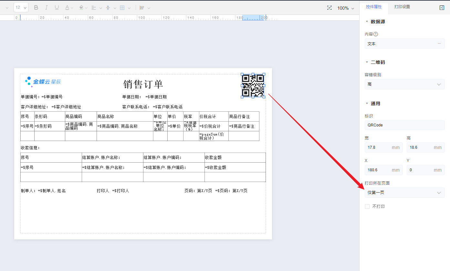Expand the control alignment options arrow
This screenshot has width=450, height=271.
click(x=149, y=8)
